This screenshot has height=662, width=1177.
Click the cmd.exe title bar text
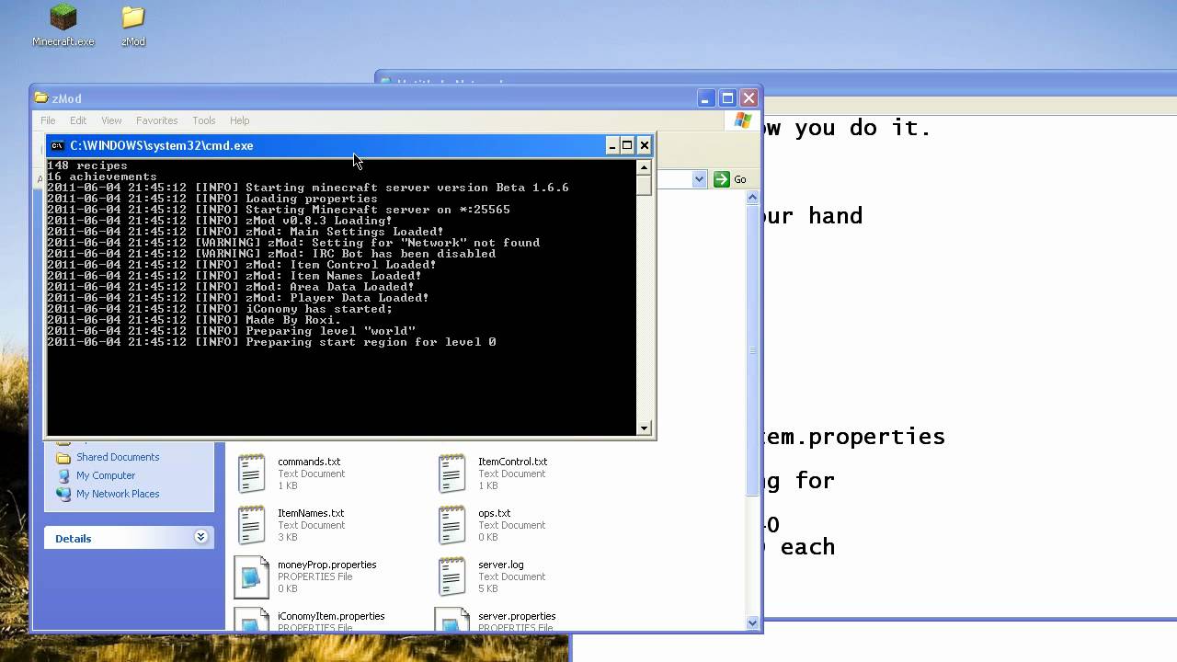[162, 145]
